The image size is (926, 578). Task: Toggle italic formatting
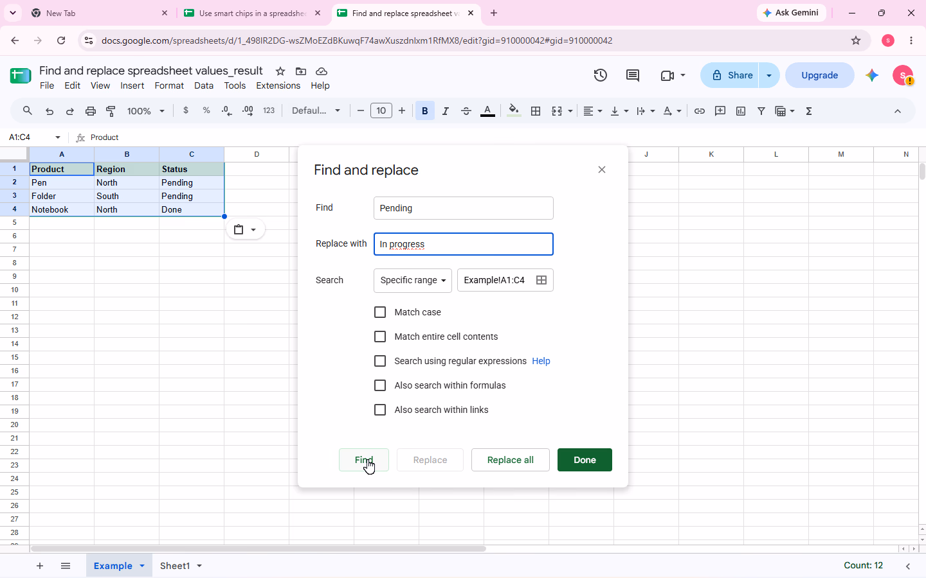pyautogui.click(x=446, y=111)
